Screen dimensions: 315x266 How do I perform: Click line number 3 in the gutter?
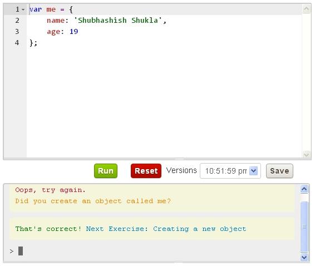[17, 32]
